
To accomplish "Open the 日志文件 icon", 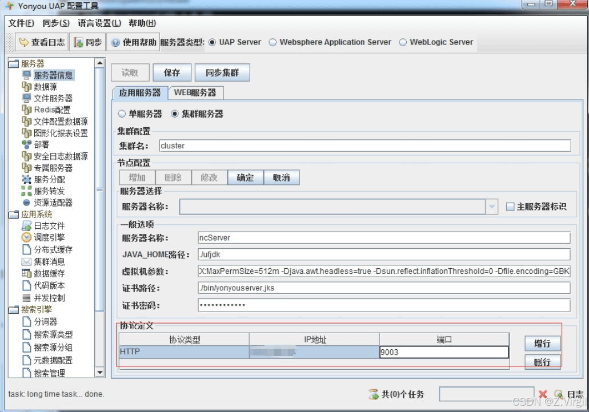I will click(26, 225).
